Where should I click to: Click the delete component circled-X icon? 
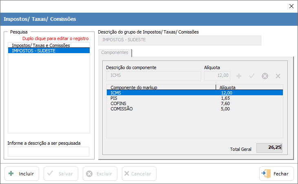pyautogui.click(x=265, y=76)
